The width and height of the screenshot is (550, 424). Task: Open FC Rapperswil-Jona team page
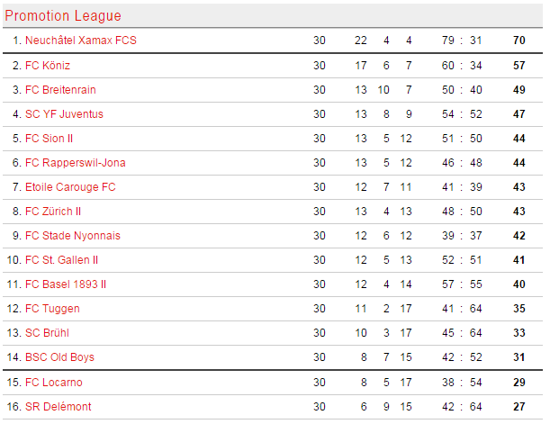click(76, 163)
